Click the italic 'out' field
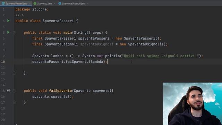222x125 pixels. (100, 56)
